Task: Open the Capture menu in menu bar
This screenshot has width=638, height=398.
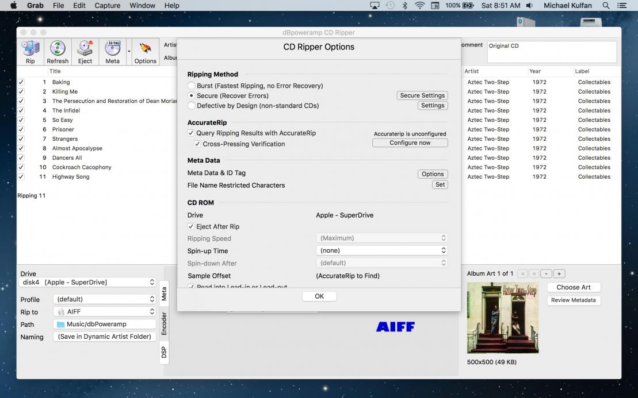Action: pos(108,5)
